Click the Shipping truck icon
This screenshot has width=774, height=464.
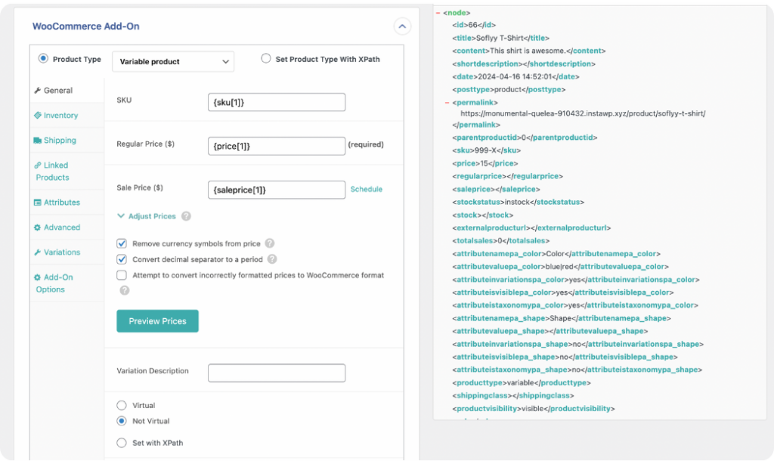[x=38, y=141]
